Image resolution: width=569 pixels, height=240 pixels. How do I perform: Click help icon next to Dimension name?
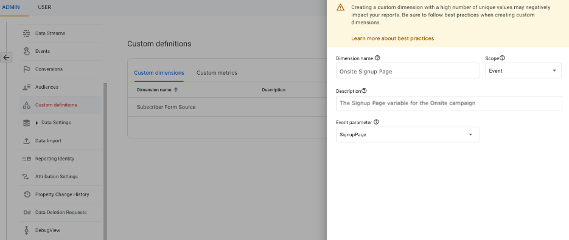(x=377, y=58)
